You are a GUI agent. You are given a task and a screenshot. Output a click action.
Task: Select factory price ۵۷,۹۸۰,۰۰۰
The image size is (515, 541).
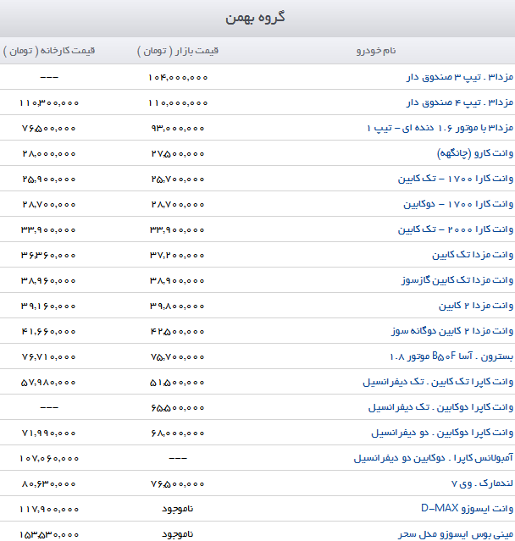48,383
